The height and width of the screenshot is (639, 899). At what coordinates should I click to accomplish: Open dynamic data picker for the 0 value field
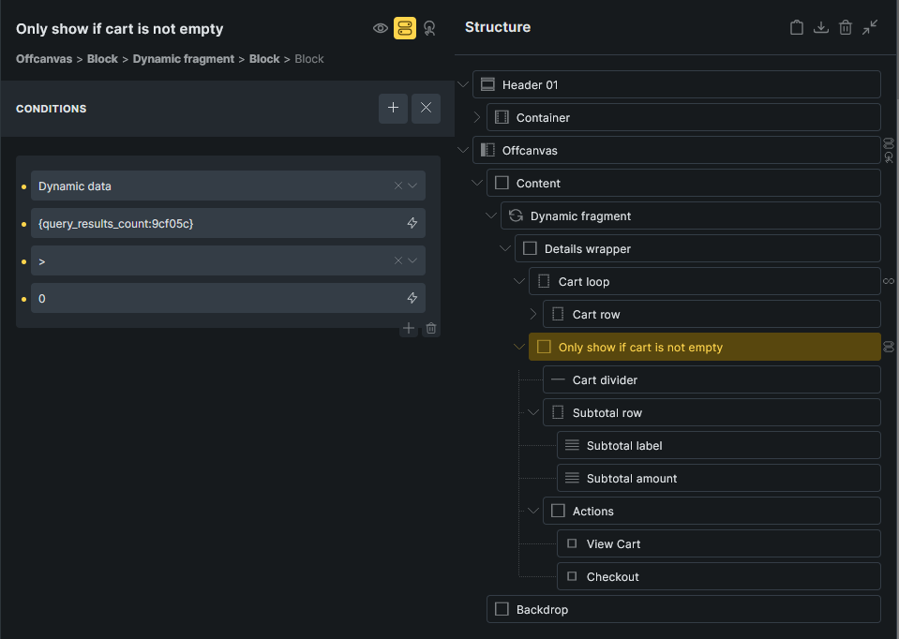[412, 299]
